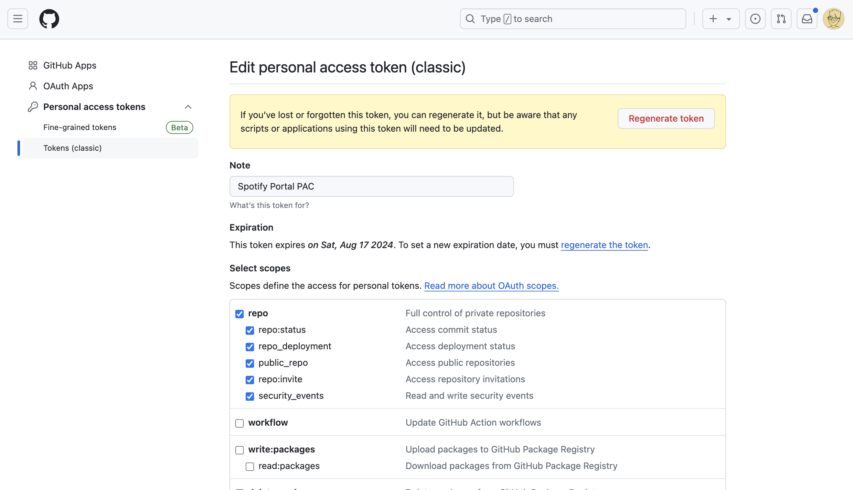
Task: Click the Personal access tokens key icon
Action: pos(33,107)
